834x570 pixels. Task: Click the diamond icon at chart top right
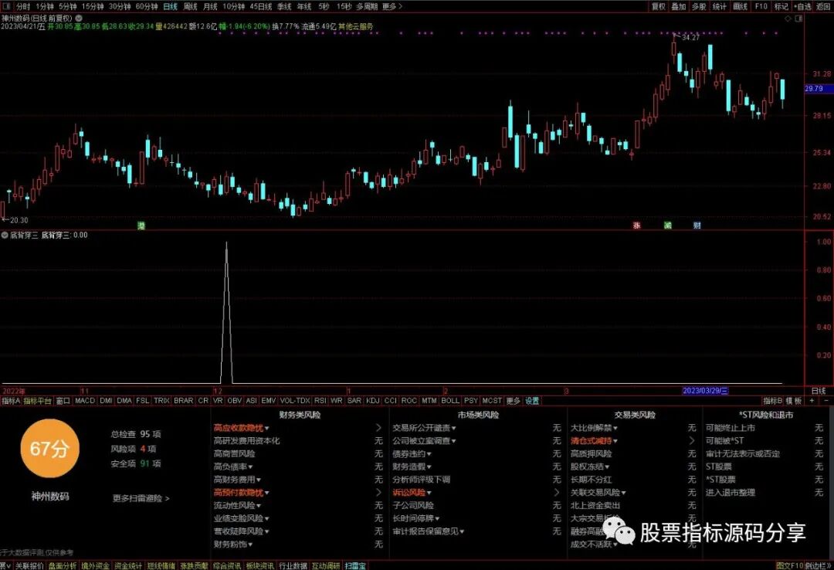point(788,18)
